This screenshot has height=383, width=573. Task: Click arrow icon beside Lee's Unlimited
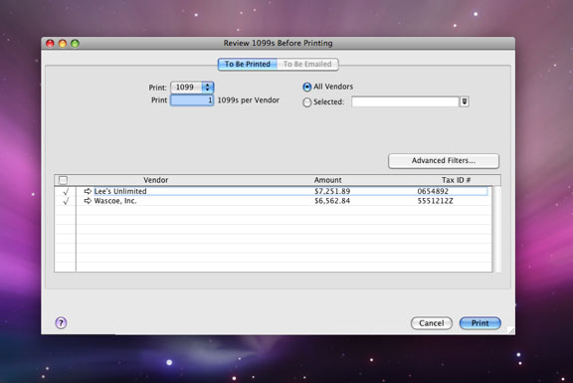pyautogui.click(x=88, y=191)
